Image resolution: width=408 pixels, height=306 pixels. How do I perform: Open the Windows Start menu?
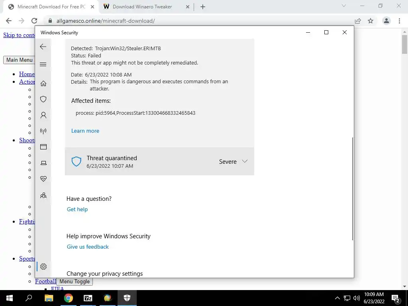10,298
